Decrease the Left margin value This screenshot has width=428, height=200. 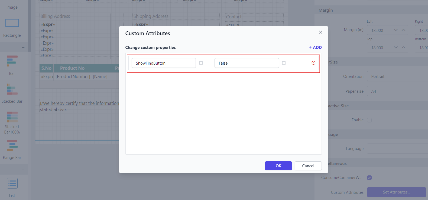click(396, 30)
